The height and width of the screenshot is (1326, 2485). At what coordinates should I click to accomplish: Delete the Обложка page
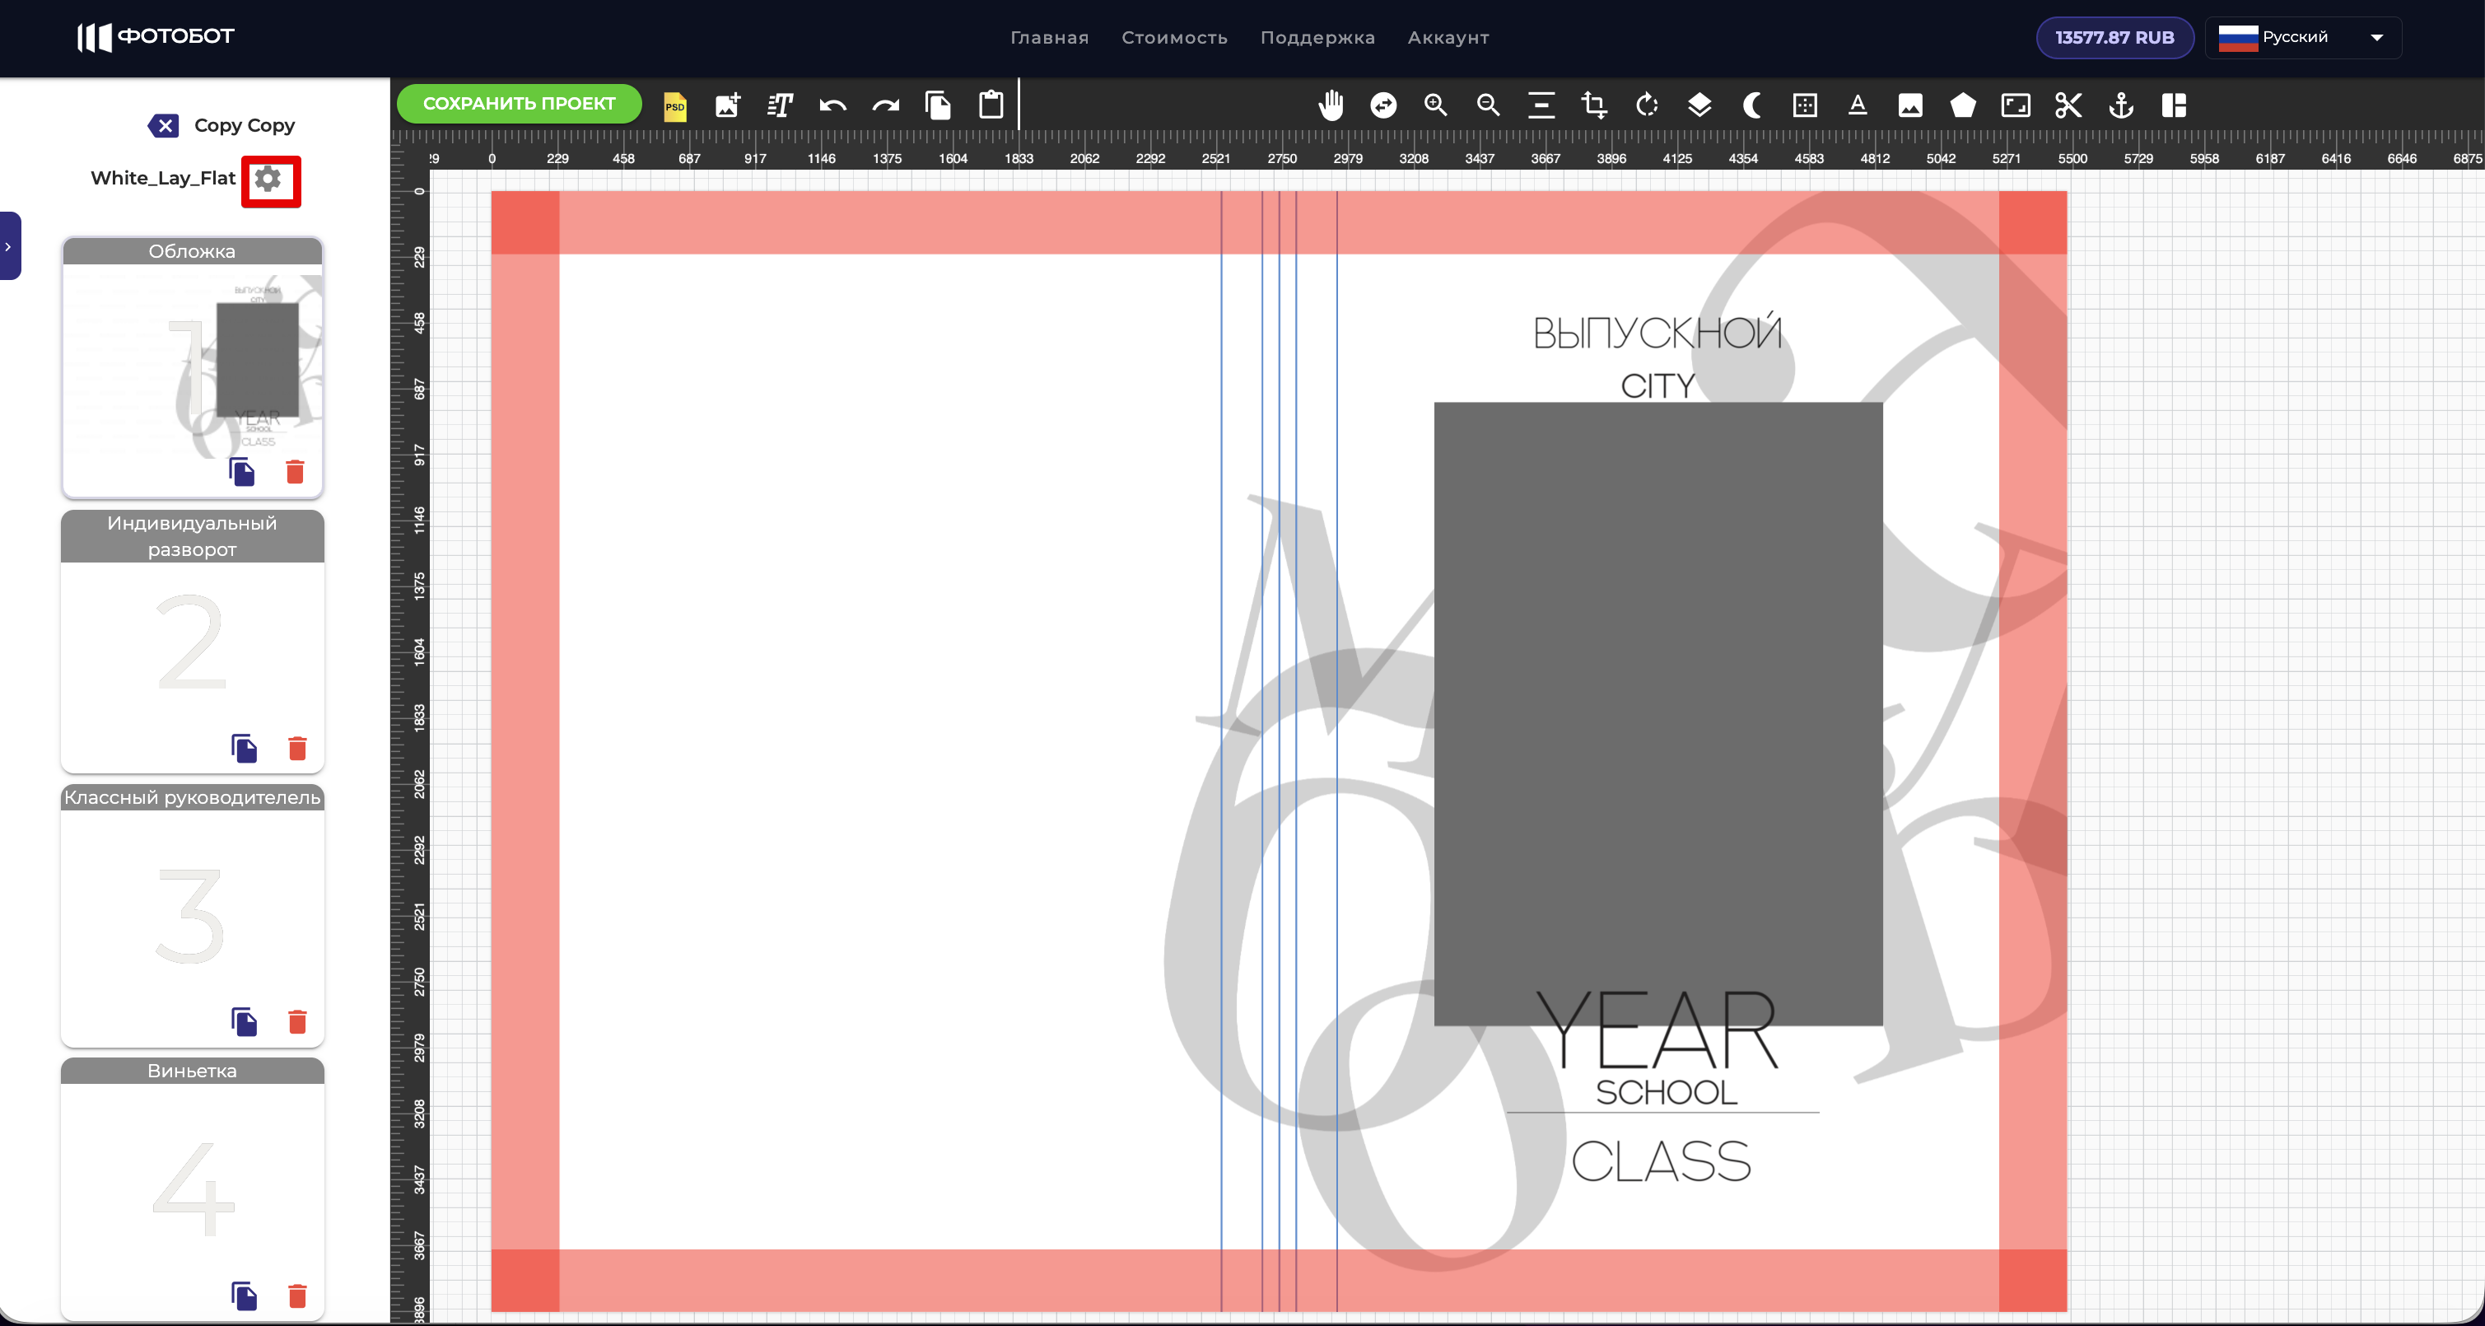(296, 471)
